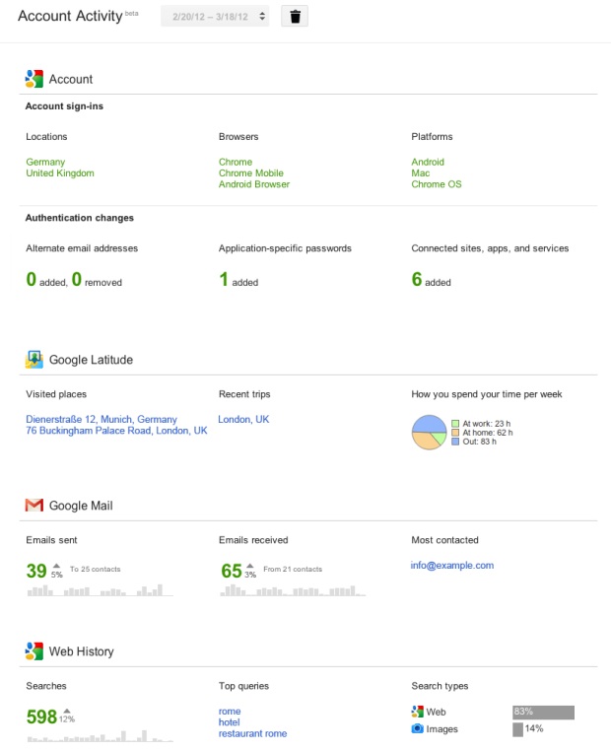Click the trash can delete icon

click(295, 17)
